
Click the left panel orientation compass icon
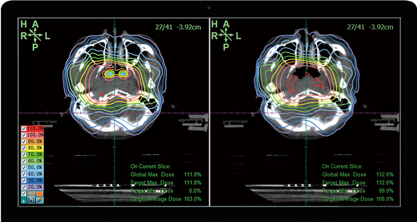[x=35, y=35]
